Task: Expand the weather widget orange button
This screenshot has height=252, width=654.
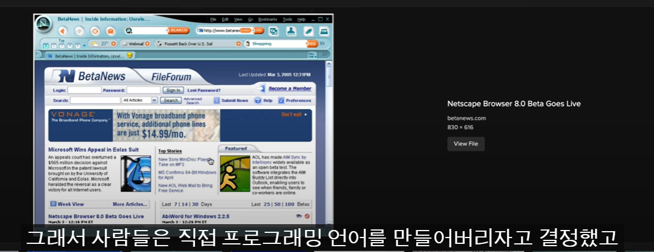Action: pos(113,44)
